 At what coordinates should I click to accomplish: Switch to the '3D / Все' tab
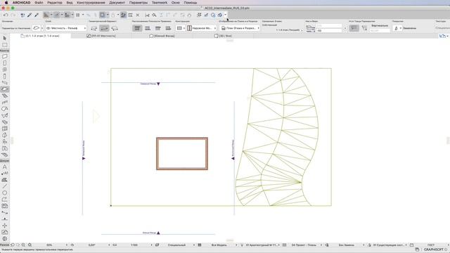[x=224, y=36]
